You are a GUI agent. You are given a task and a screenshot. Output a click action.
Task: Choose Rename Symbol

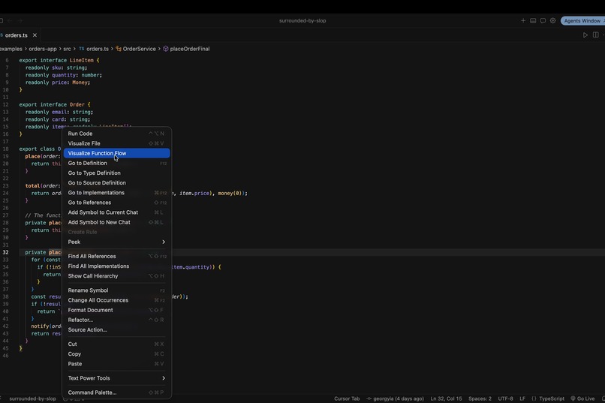coord(116,290)
